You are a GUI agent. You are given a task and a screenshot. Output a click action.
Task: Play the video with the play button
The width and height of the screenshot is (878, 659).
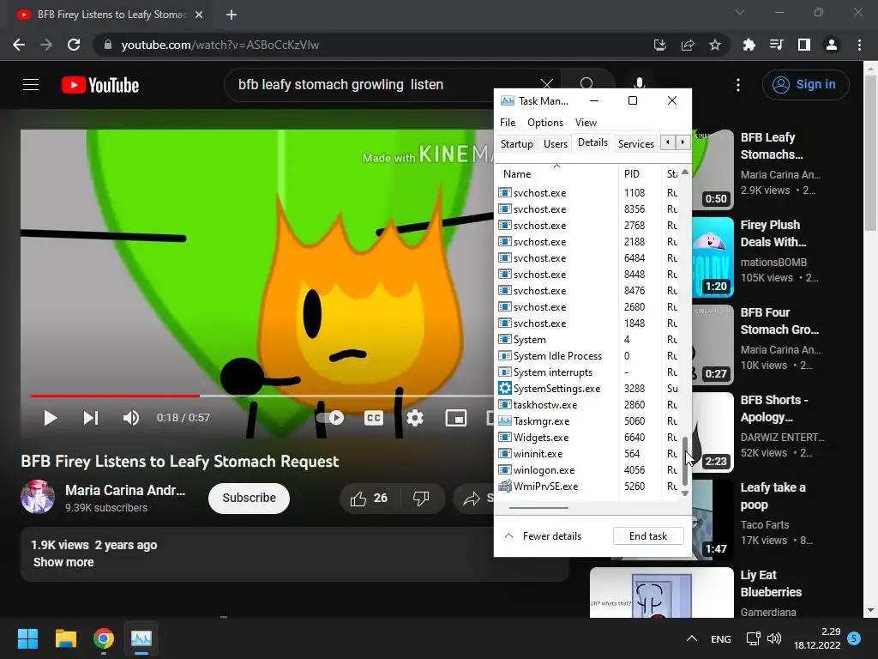(x=51, y=418)
